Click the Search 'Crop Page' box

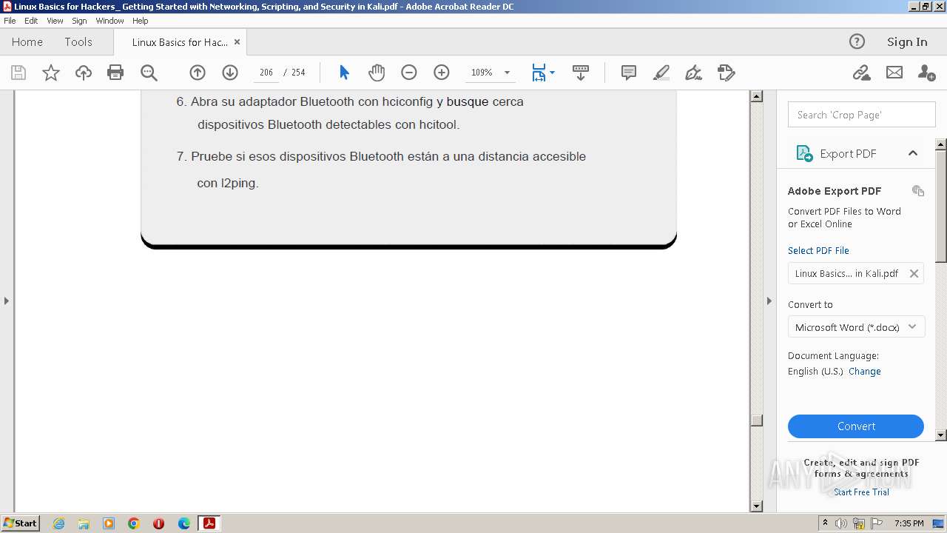point(861,115)
